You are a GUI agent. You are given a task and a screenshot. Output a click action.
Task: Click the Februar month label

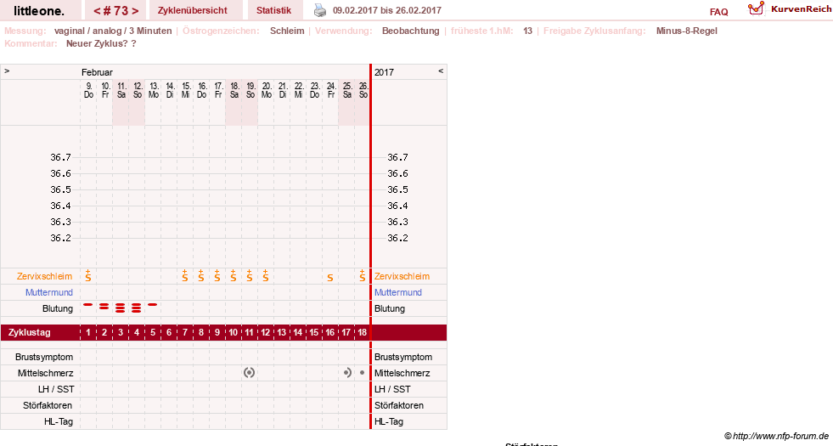pyautogui.click(x=97, y=72)
